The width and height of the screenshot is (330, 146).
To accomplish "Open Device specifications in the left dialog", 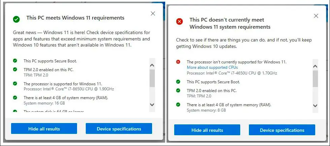I will pyautogui.click(x=119, y=129).
